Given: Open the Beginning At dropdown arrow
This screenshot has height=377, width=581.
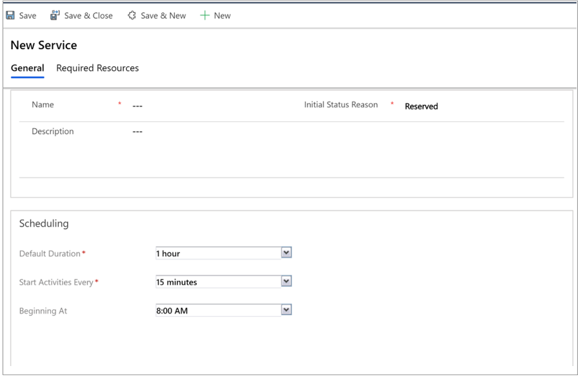Looking at the screenshot, I should (286, 310).
